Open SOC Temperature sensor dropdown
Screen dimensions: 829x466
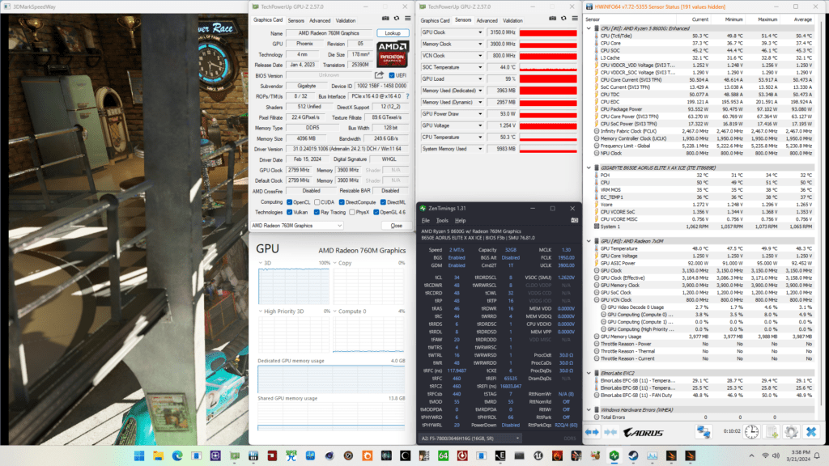pyautogui.click(x=480, y=67)
